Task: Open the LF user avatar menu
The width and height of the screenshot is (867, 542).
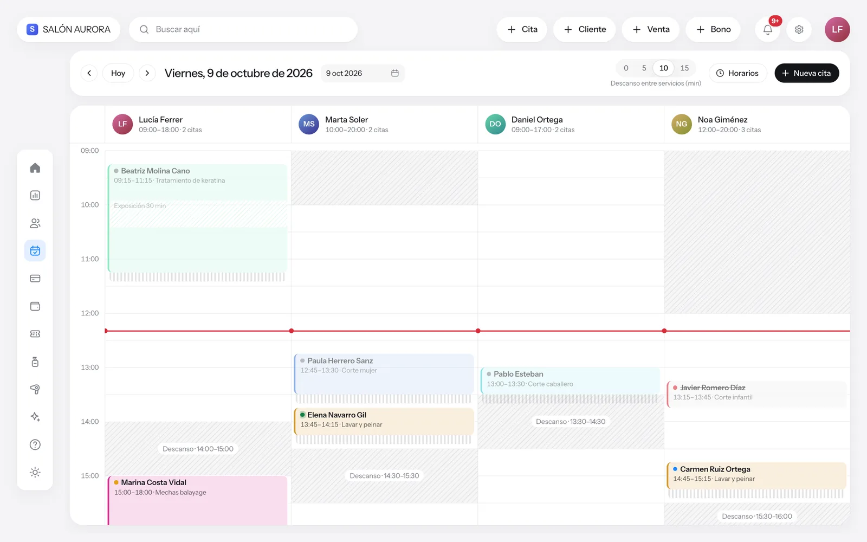Action: (x=837, y=29)
